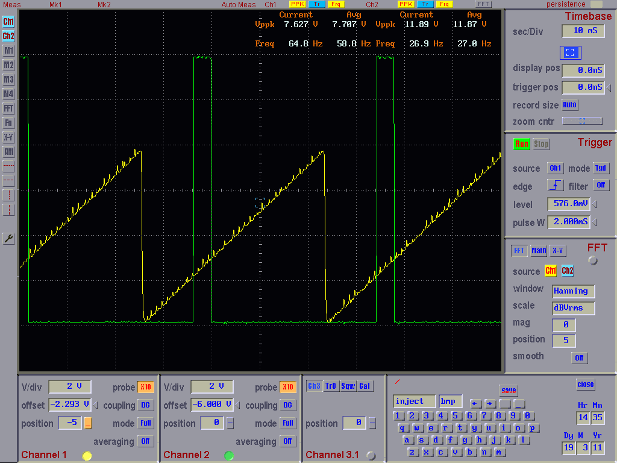Click the left arrow key on keypad

pyautogui.click(x=475, y=403)
